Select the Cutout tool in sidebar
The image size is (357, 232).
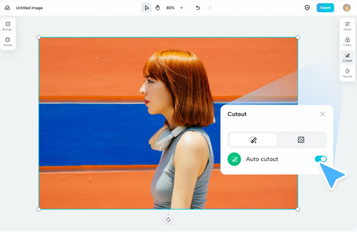[347, 58]
